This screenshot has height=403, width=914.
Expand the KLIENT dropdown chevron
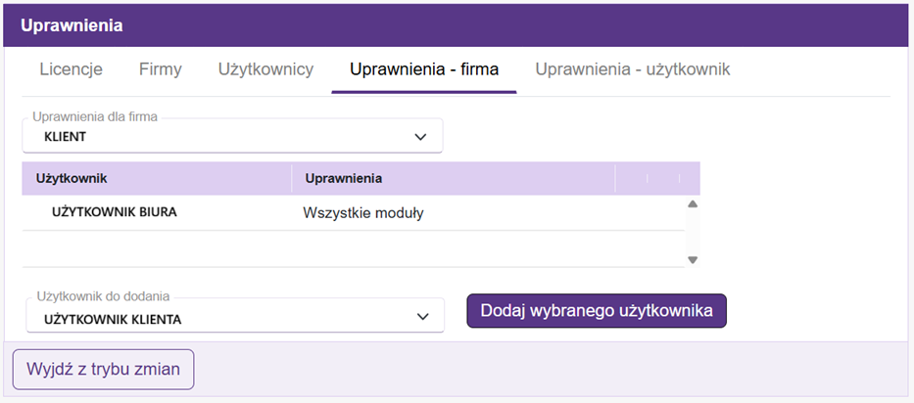point(421,137)
